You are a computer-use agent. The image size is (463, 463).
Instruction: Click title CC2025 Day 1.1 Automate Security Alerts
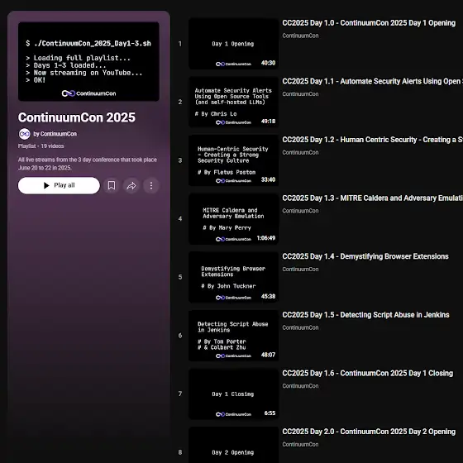[x=372, y=82]
